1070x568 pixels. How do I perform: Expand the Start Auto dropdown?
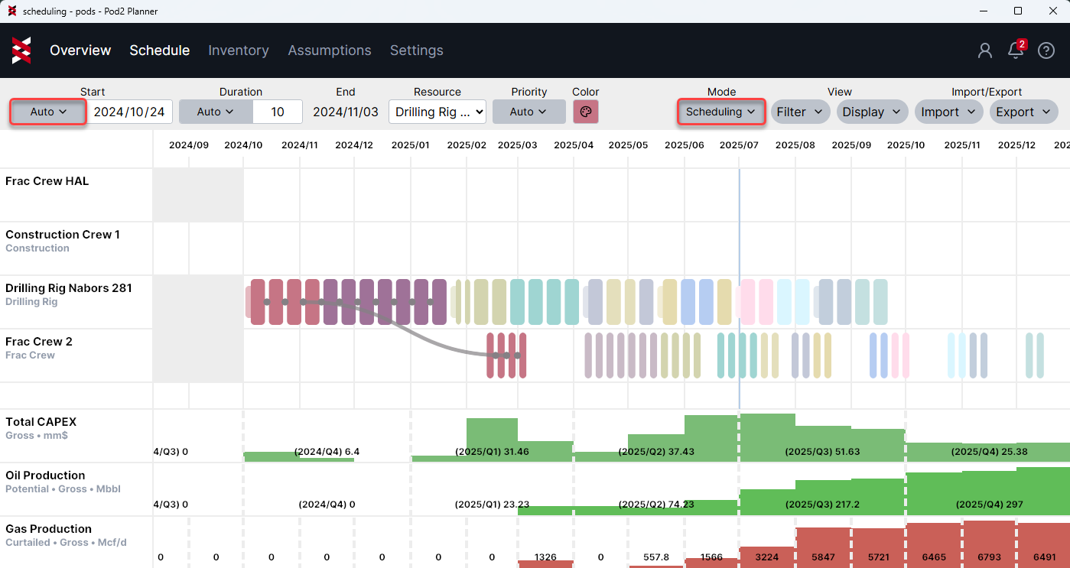[x=48, y=112]
